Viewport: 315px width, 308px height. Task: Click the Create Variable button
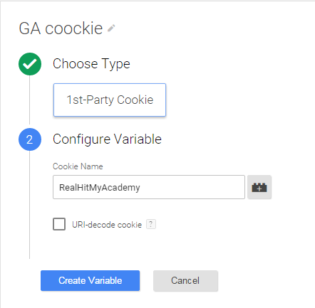point(91,280)
